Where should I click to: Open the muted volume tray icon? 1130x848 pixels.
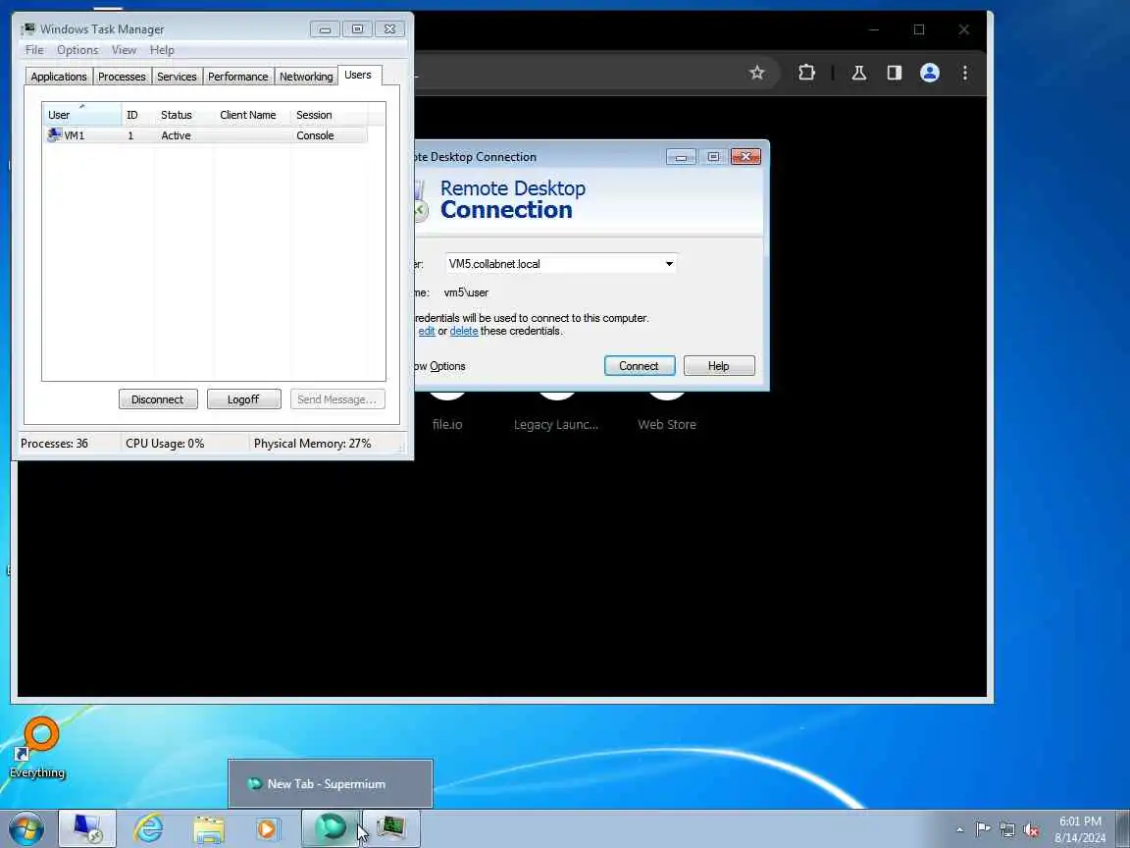coord(1031,829)
